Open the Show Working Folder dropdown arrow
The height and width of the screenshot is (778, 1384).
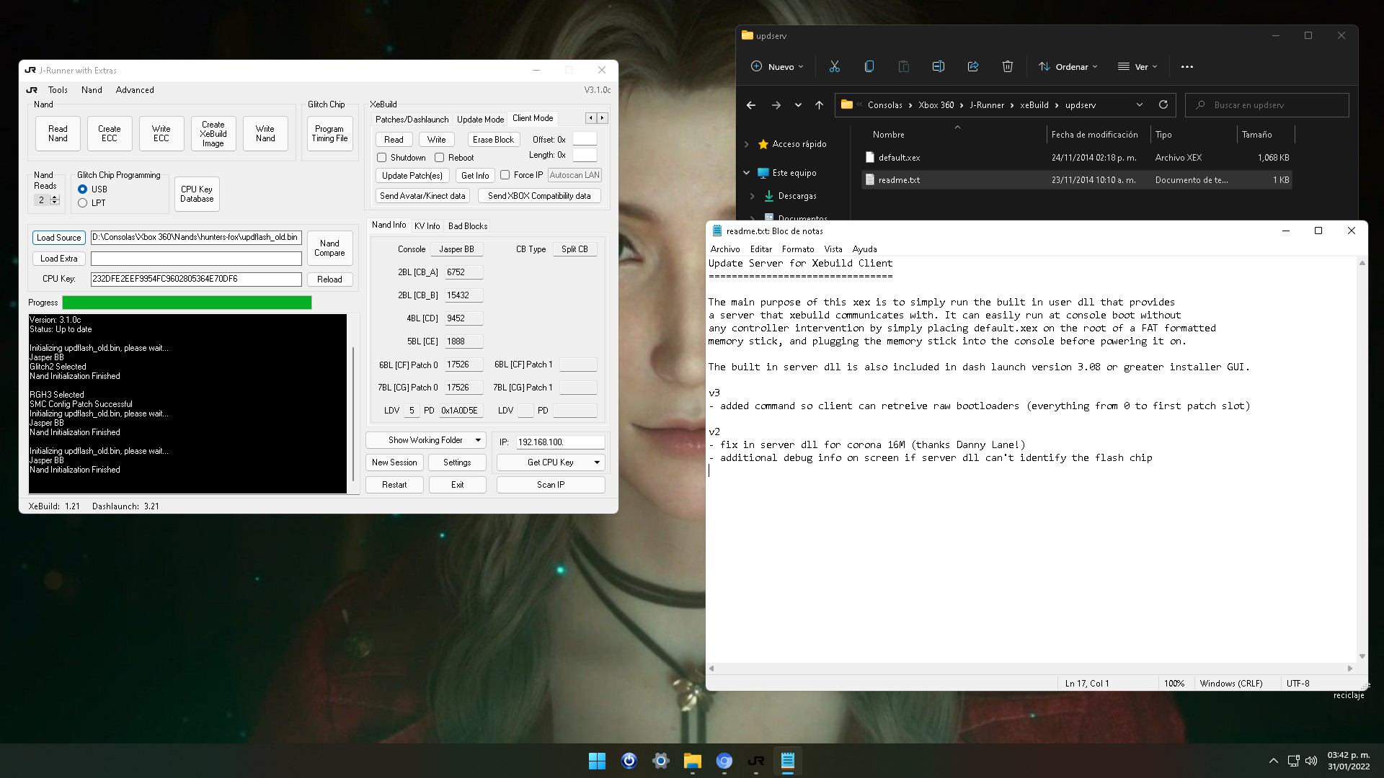pyautogui.click(x=478, y=440)
